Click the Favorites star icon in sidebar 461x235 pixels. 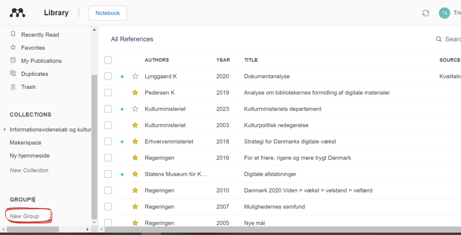(x=13, y=47)
